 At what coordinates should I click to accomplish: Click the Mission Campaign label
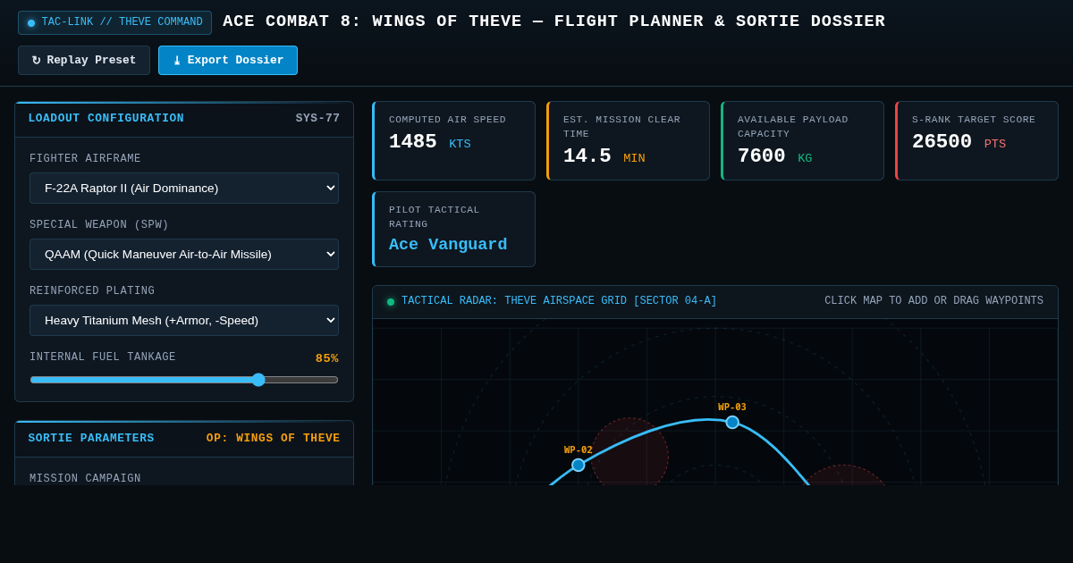[85, 479]
